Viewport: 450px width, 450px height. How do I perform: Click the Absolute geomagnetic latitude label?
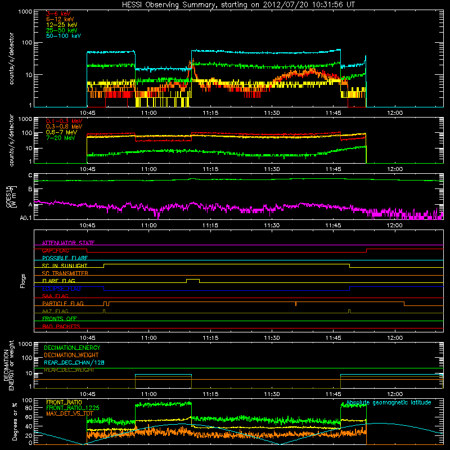[389, 402]
